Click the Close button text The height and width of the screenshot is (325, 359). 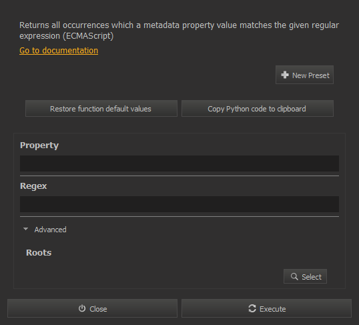(98, 309)
